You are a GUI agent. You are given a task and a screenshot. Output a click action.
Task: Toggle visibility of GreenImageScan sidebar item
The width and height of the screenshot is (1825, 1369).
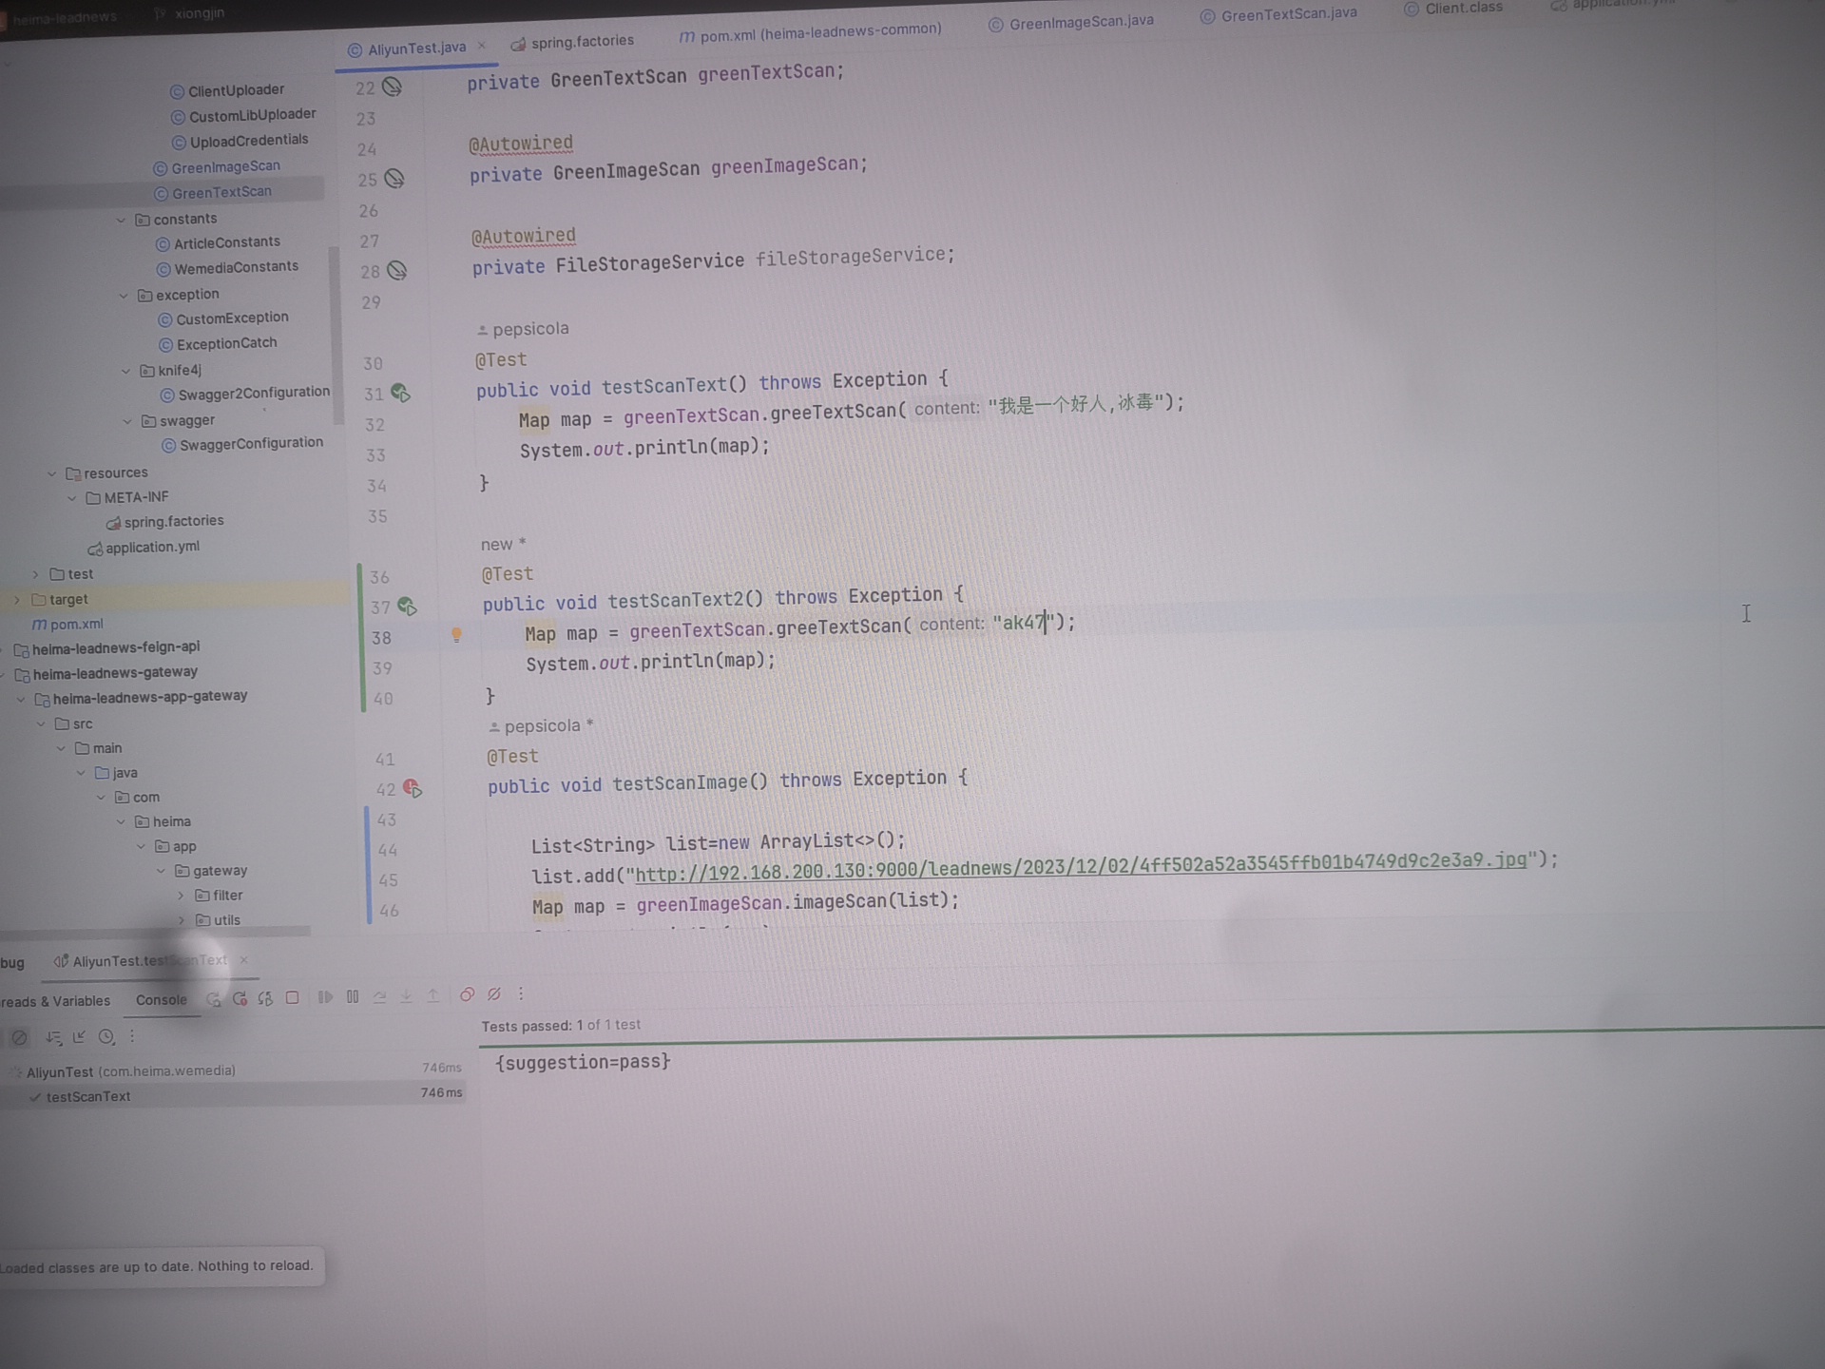(x=225, y=165)
